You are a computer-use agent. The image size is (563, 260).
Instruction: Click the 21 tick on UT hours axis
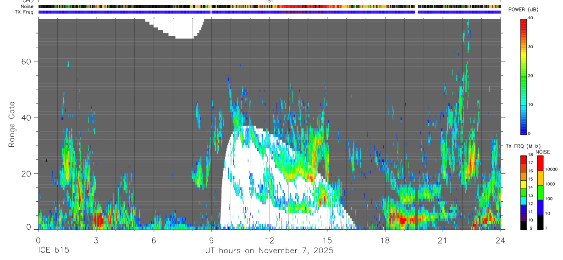coord(443,240)
